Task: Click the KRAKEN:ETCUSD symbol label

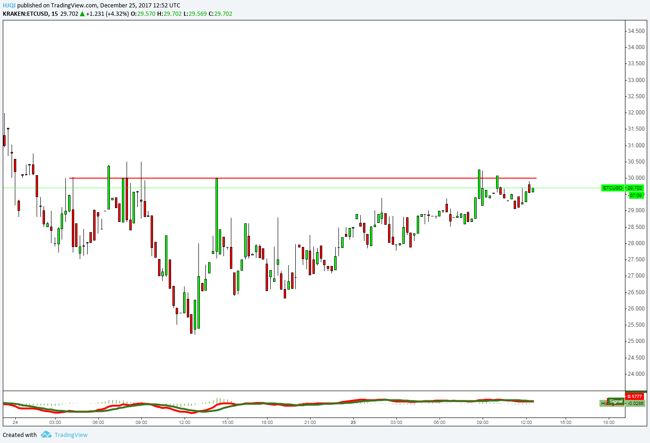Action: tap(25, 14)
